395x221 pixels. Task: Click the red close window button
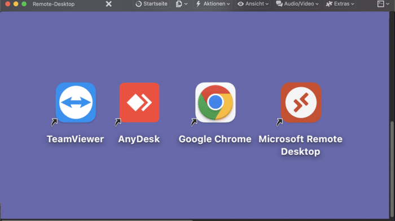pos(7,4)
